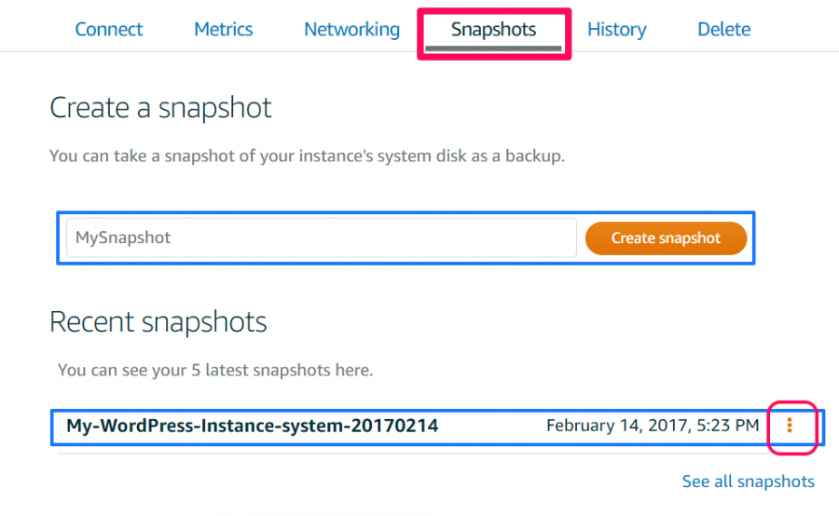Click the orange Create snapshot button
This screenshot has height=516, width=839.
coord(666,238)
